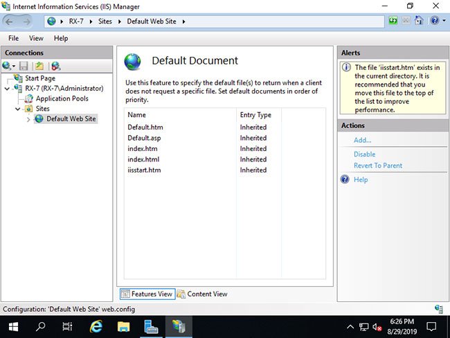Click the taskbar Search magnifier
450x338 pixels.
click(x=40, y=327)
